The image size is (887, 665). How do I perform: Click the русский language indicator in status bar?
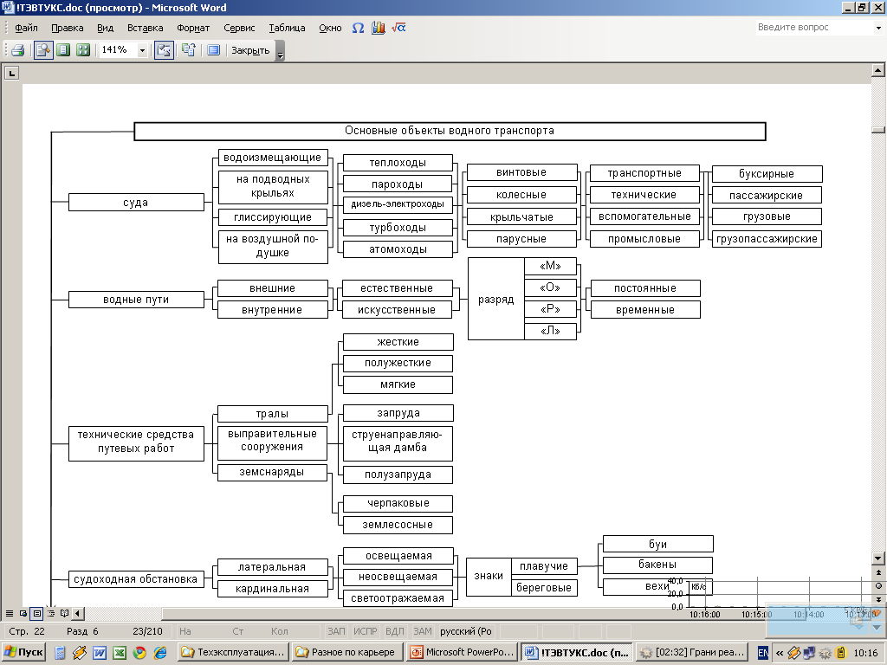point(465,631)
